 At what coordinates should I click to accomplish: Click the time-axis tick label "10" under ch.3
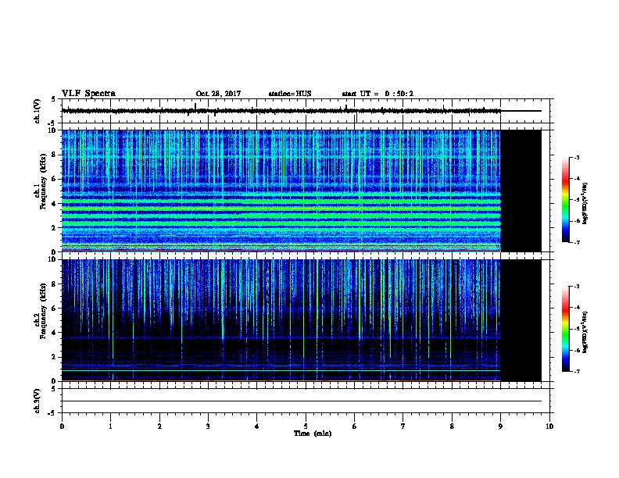click(x=549, y=426)
